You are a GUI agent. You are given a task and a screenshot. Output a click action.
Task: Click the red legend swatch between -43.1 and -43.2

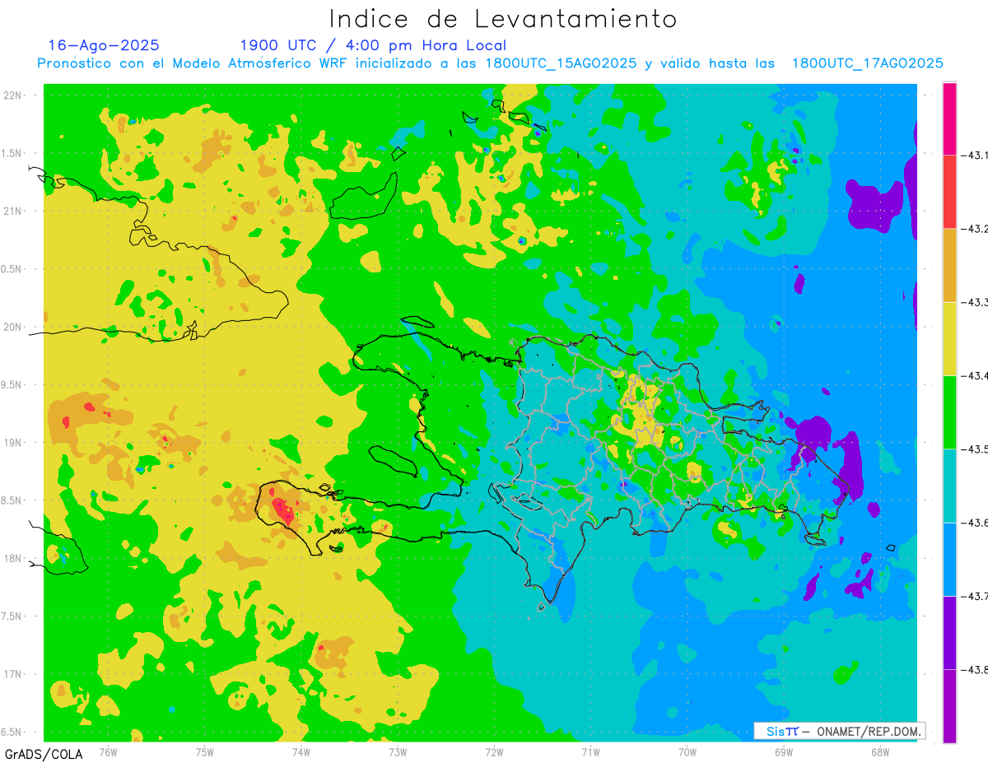point(949,192)
